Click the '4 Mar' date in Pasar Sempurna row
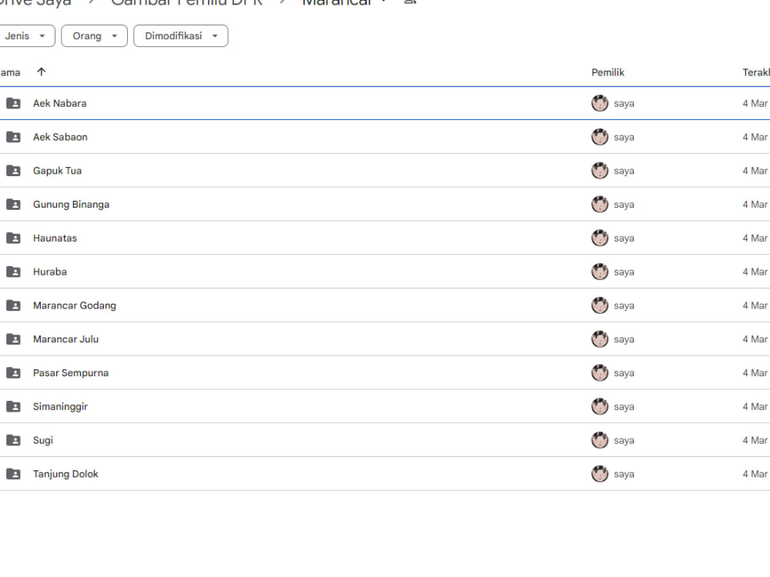770x577 pixels. [x=755, y=373]
